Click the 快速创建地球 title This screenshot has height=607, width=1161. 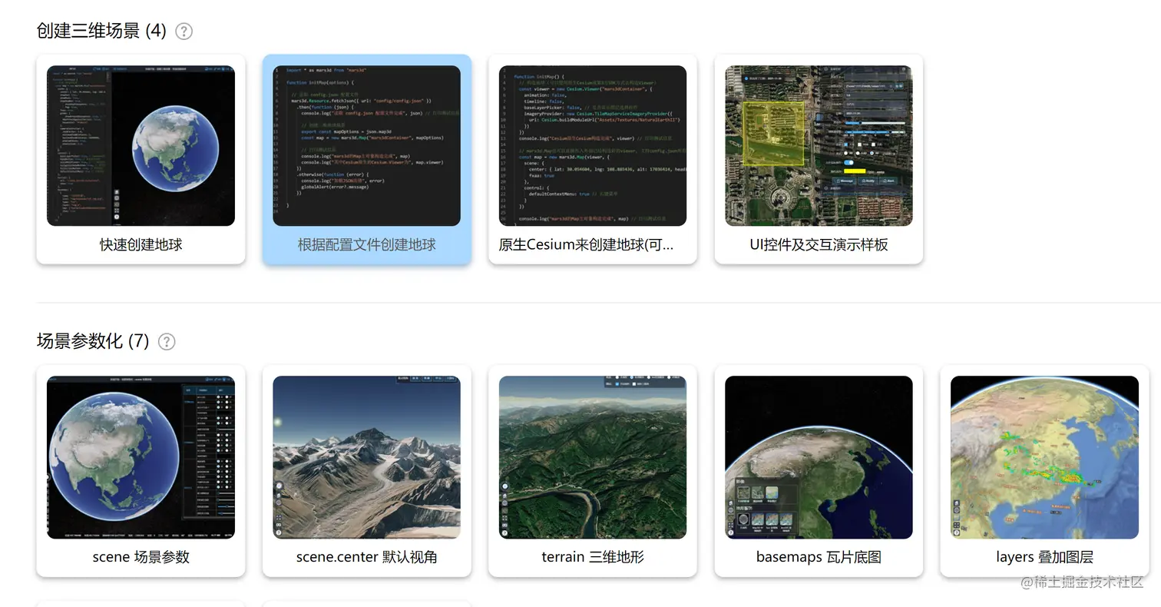pyautogui.click(x=141, y=245)
